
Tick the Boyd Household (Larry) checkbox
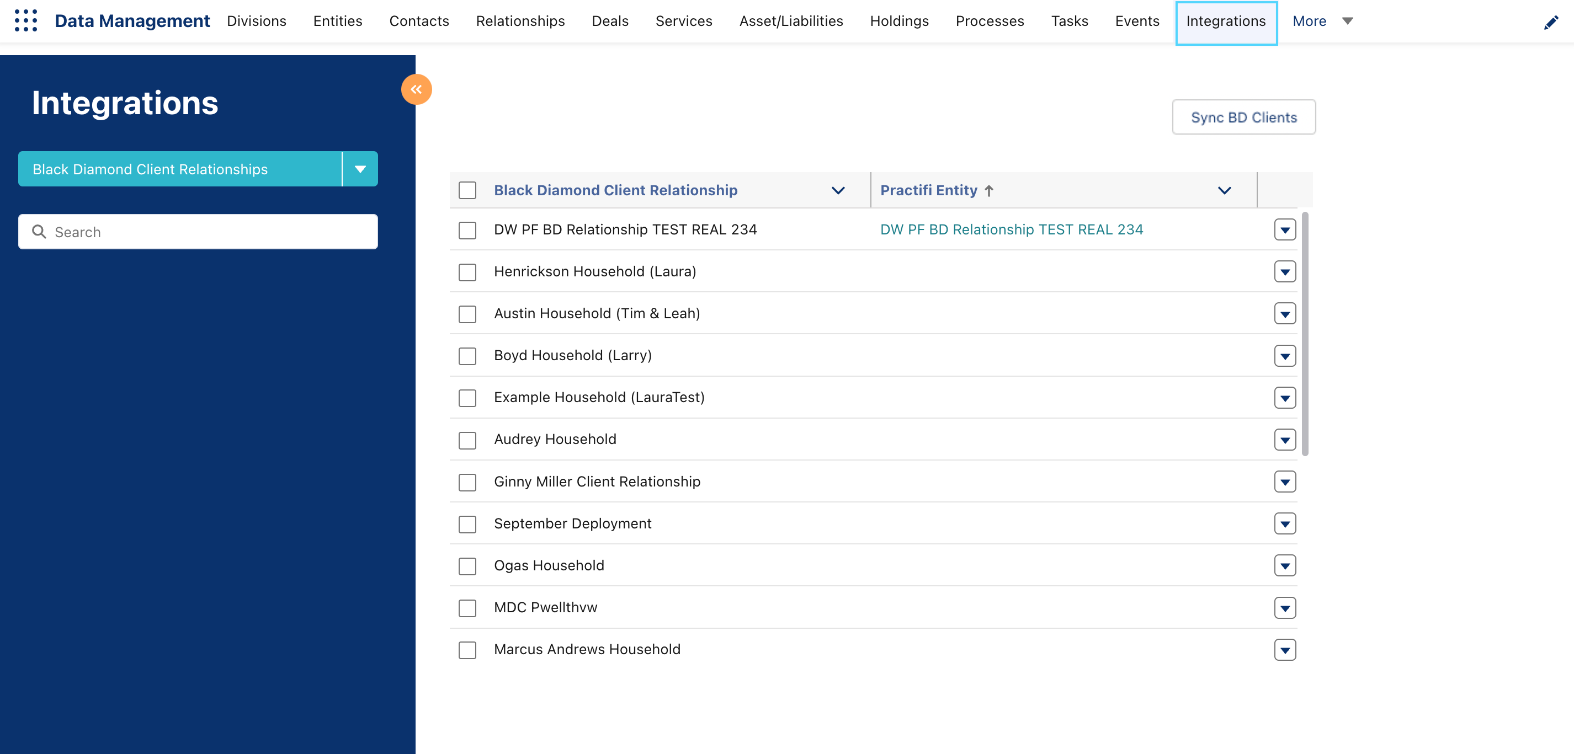click(467, 356)
